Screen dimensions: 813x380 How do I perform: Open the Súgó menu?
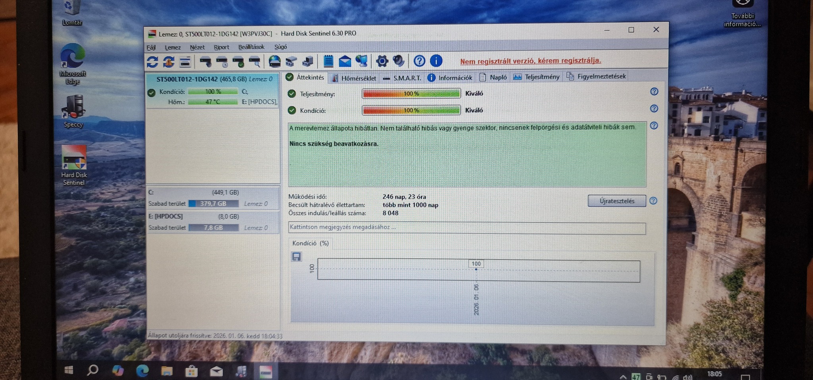(280, 47)
